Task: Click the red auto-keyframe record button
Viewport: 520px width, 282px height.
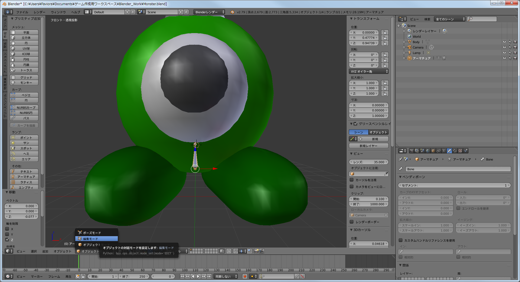Action: 245,276
